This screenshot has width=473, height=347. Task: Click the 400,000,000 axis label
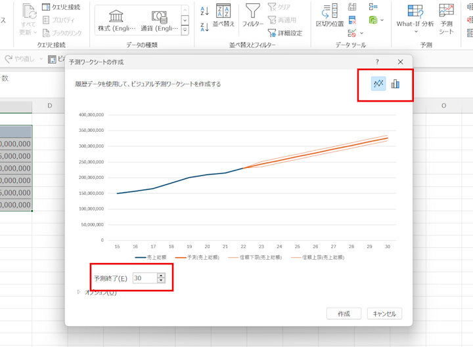(91, 115)
